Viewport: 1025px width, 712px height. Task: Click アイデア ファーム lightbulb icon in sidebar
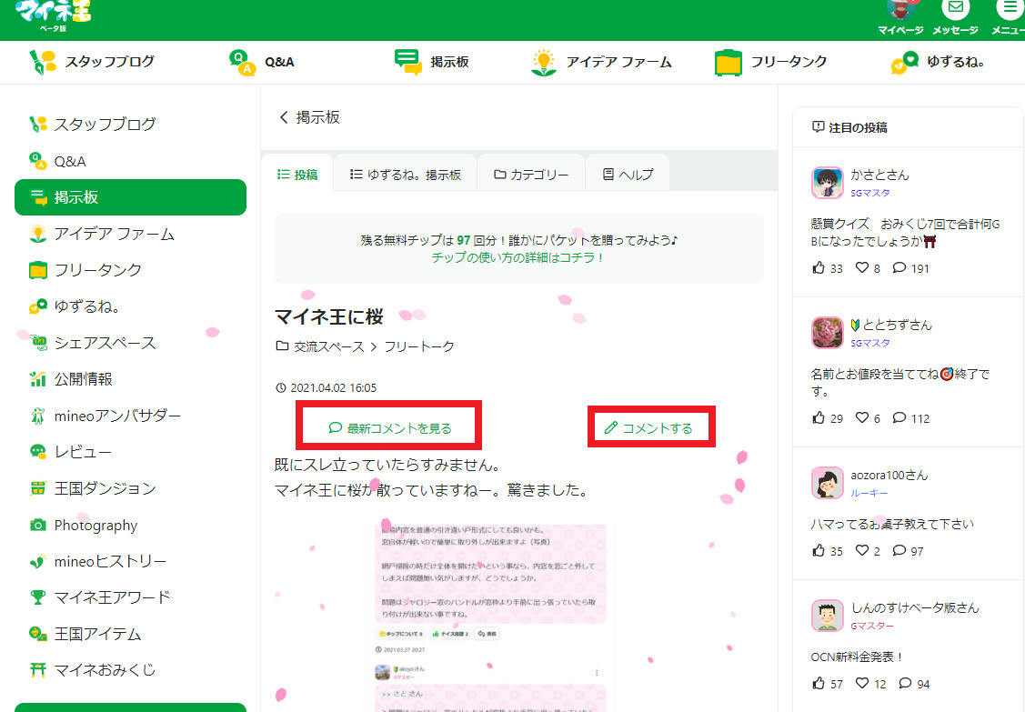[x=38, y=234]
